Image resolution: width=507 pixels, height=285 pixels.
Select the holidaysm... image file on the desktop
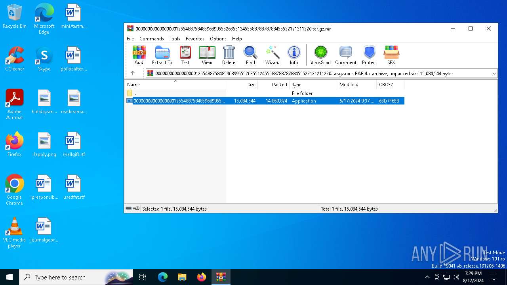[44, 102]
